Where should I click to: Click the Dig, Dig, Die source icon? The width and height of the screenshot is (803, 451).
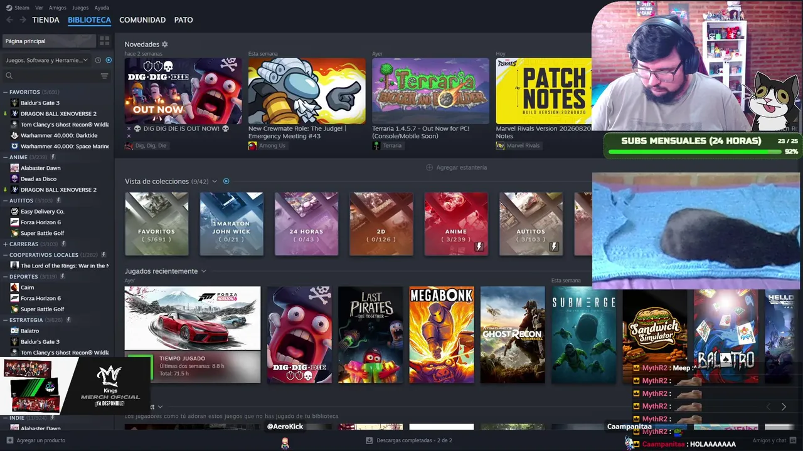coord(129,145)
